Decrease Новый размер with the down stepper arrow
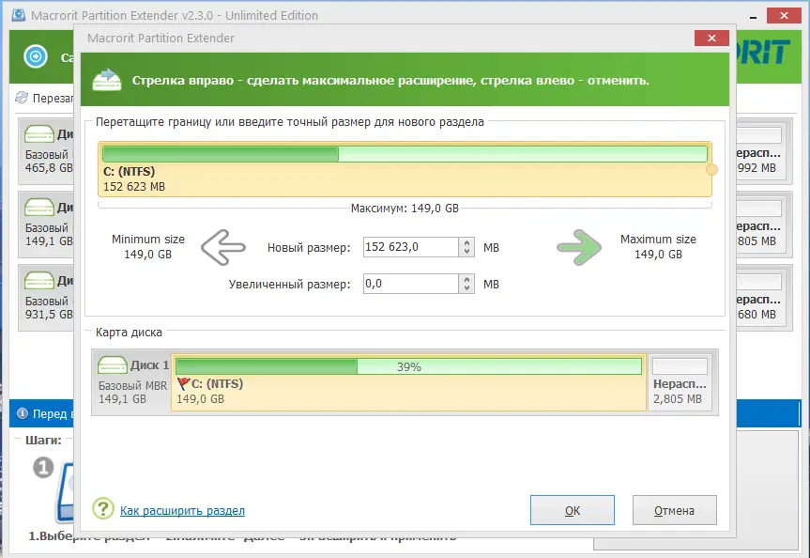Viewport: 810px width, 558px height. tap(466, 252)
